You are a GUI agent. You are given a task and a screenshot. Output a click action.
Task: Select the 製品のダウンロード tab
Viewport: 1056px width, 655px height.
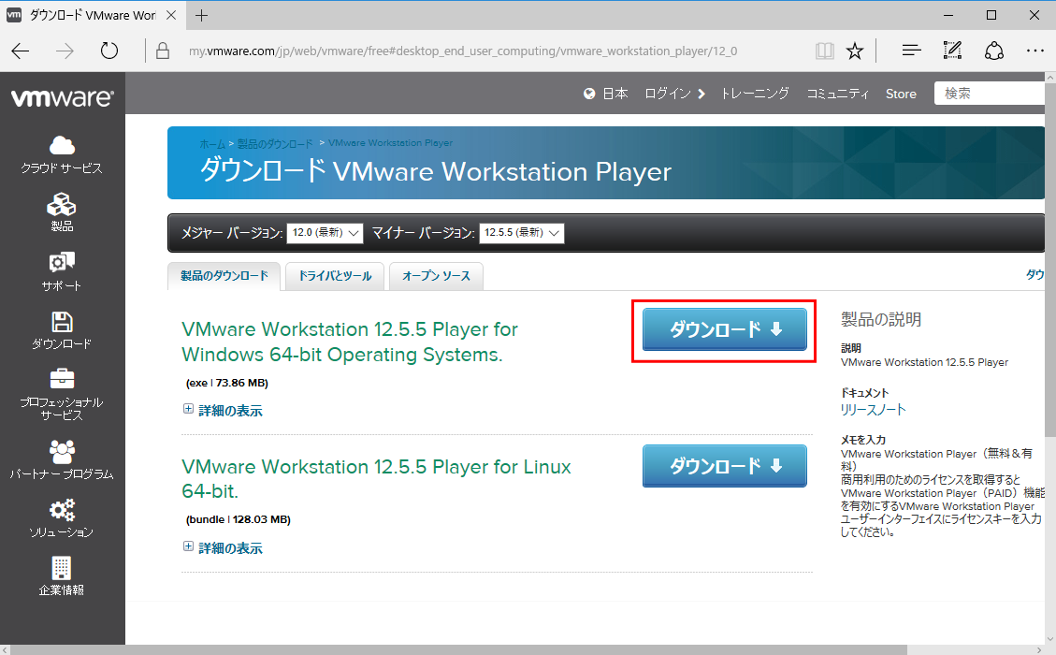click(224, 276)
